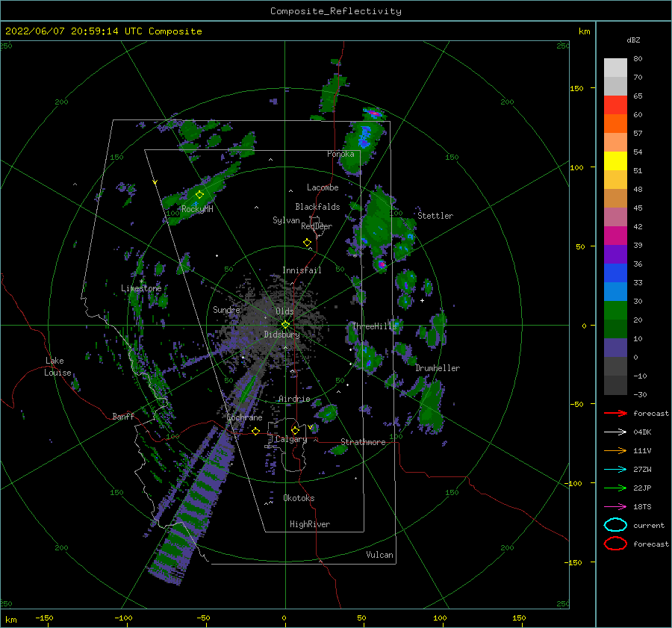Image resolution: width=672 pixels, height=628 pixels.
Task: Click the white 04DK arrow in legend
Action: (615, 432)
